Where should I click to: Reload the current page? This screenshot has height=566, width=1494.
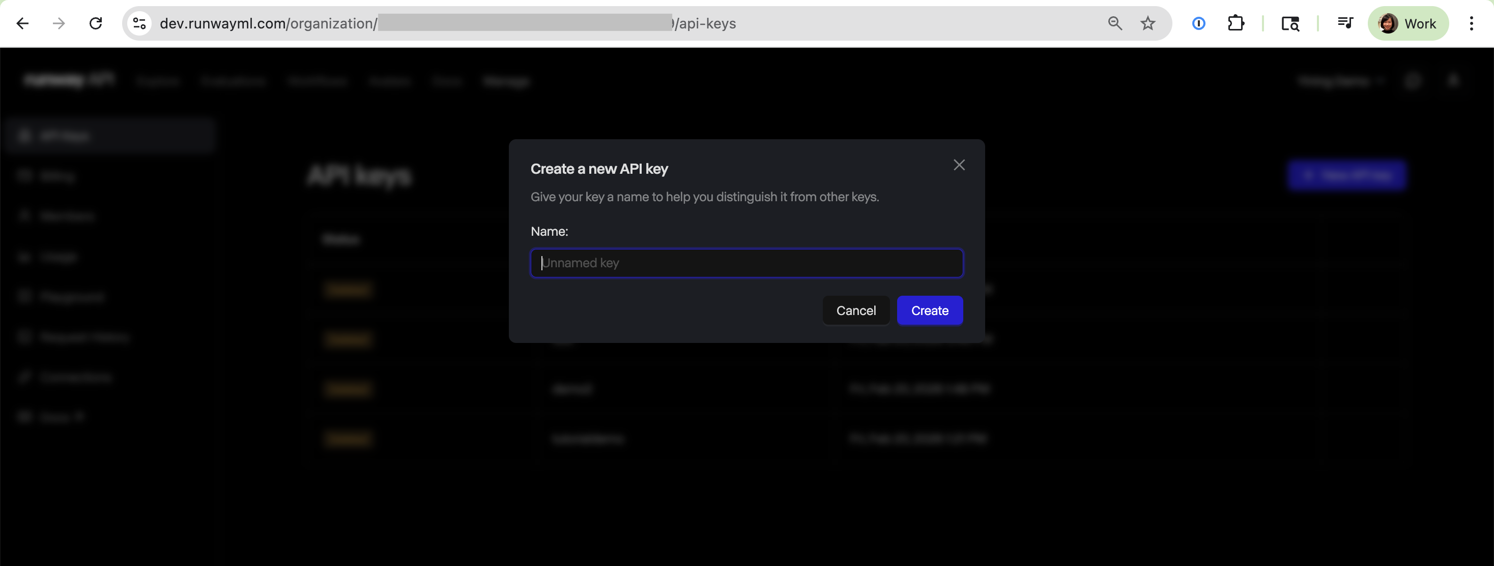point(96,23)
